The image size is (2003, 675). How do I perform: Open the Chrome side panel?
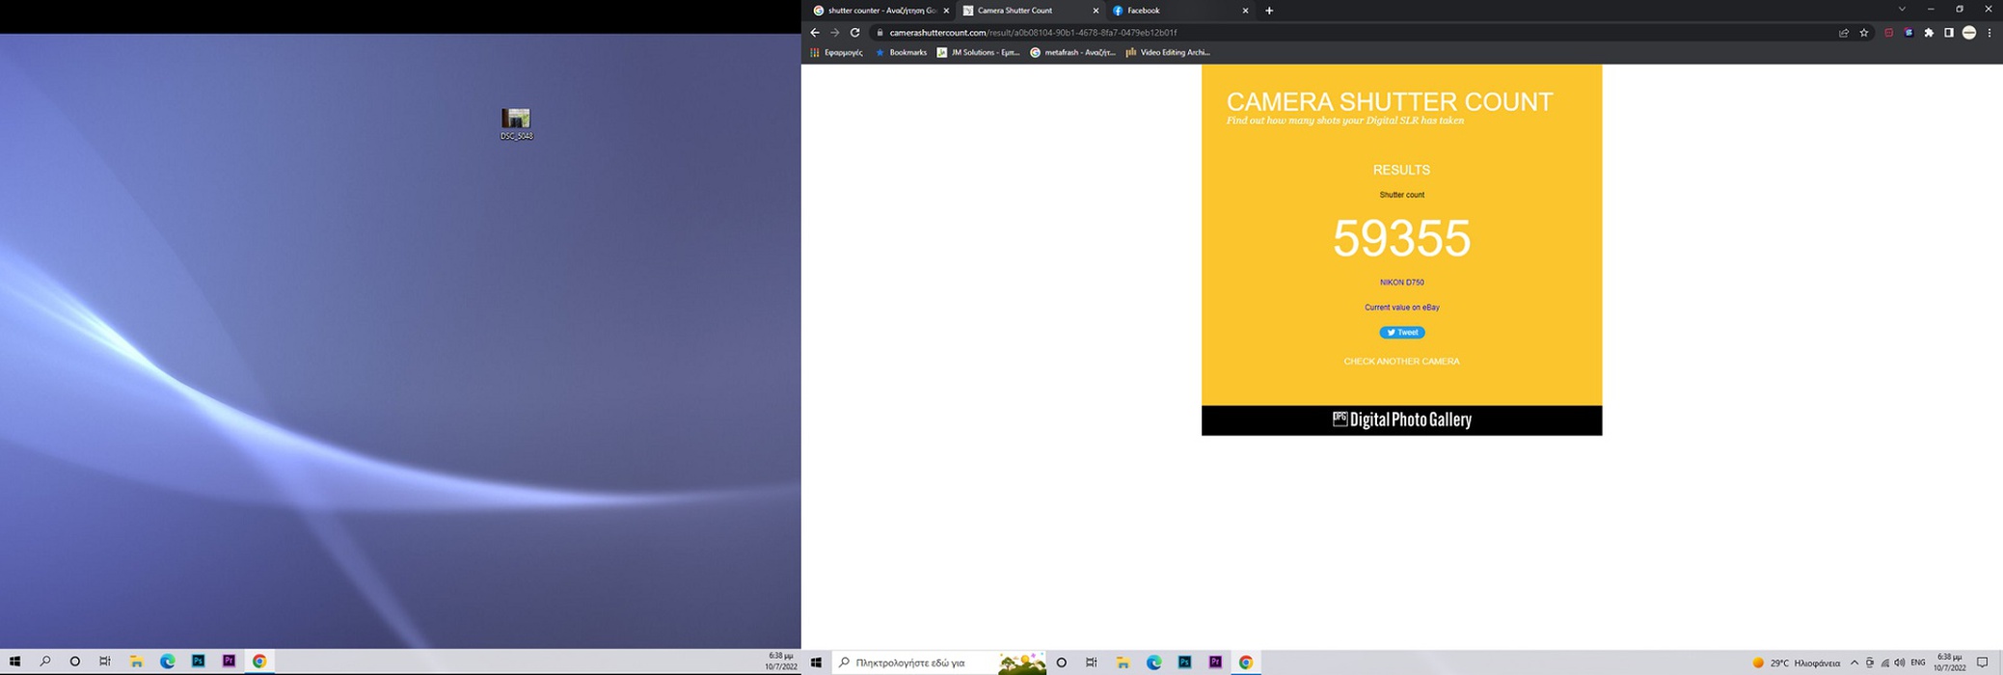pyautogui.click(x=1948, y=33)
